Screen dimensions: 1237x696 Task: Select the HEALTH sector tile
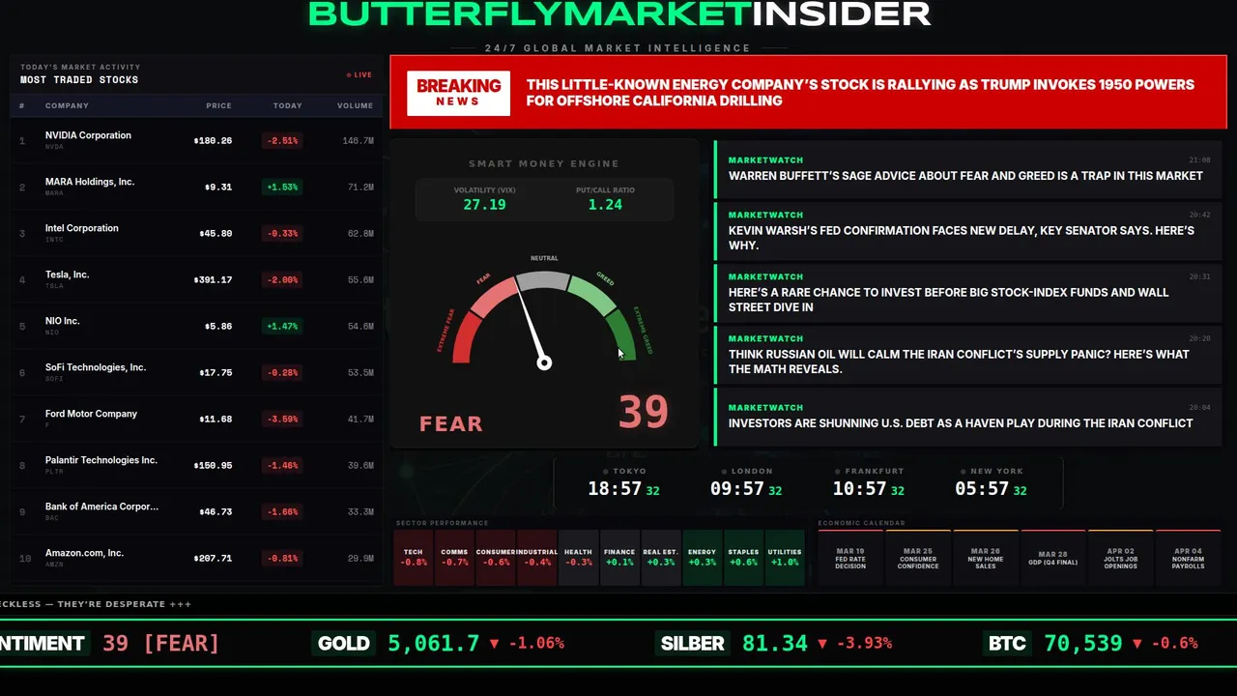click(x=578, y=557)
